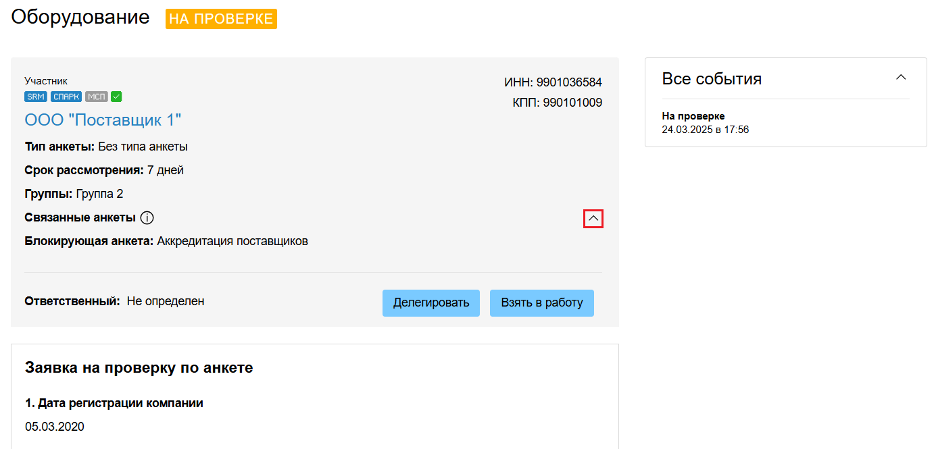The height and width of the screenshot is (449, 934).
Task: Click the Заявка на проверку по анкете heading
Action: click(139, 368)
